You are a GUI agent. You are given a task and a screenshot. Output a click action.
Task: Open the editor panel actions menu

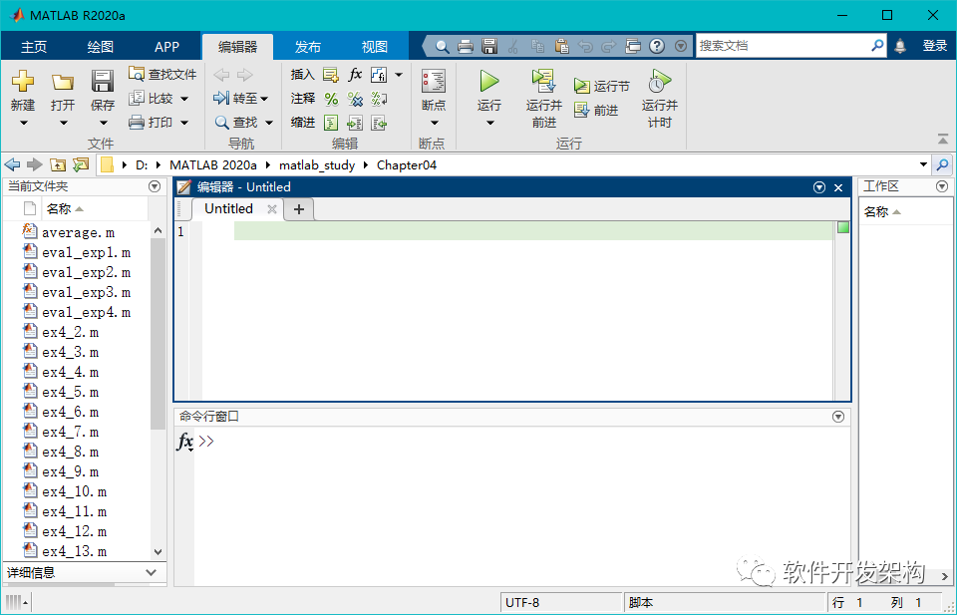819,187
